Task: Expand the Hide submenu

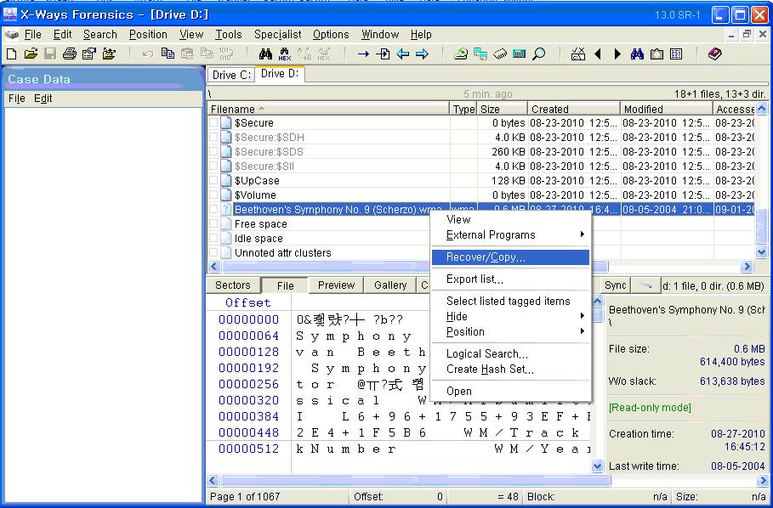Action: 510,316
